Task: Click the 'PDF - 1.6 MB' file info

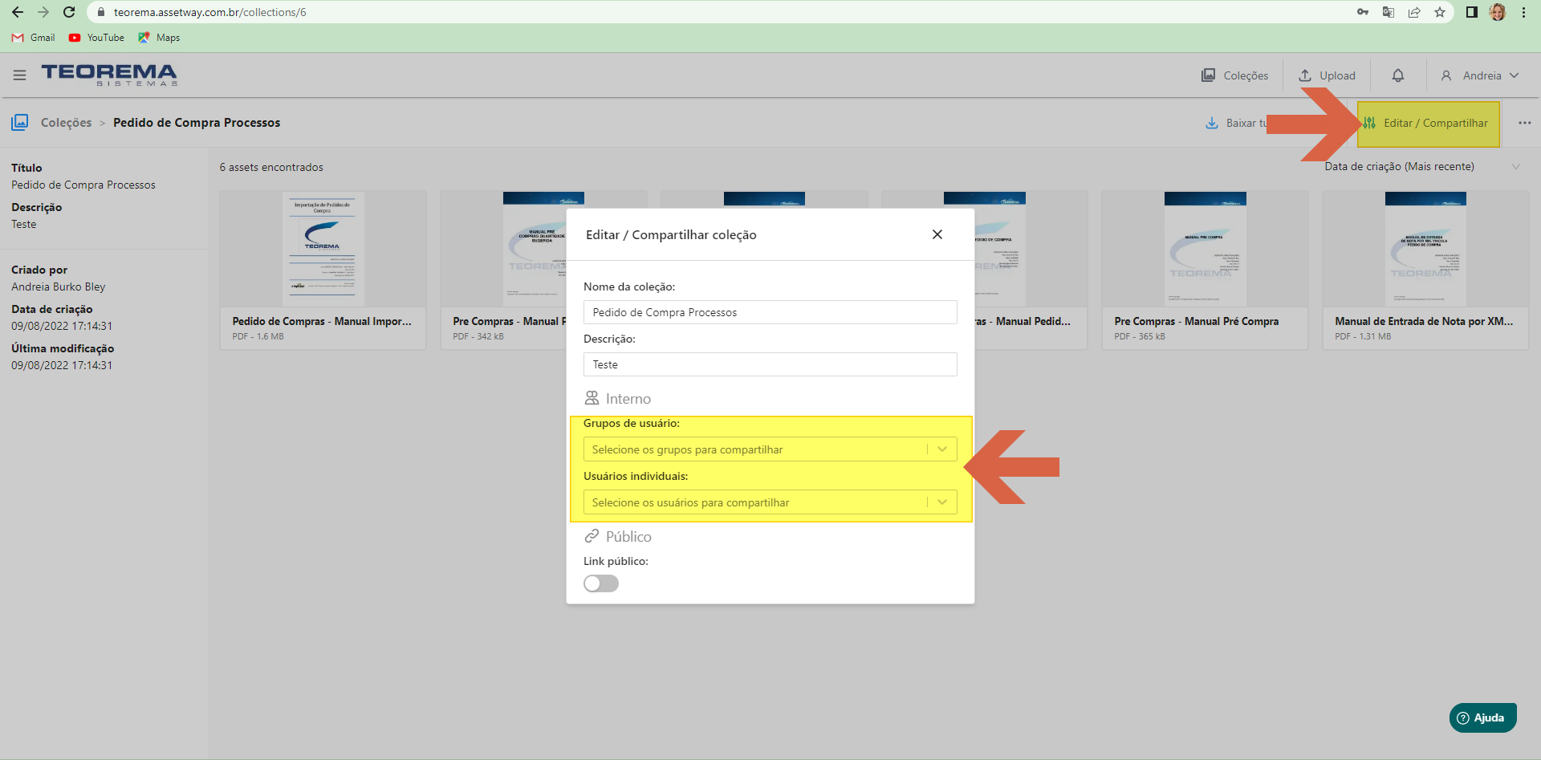Action: [x=258, y=336]
